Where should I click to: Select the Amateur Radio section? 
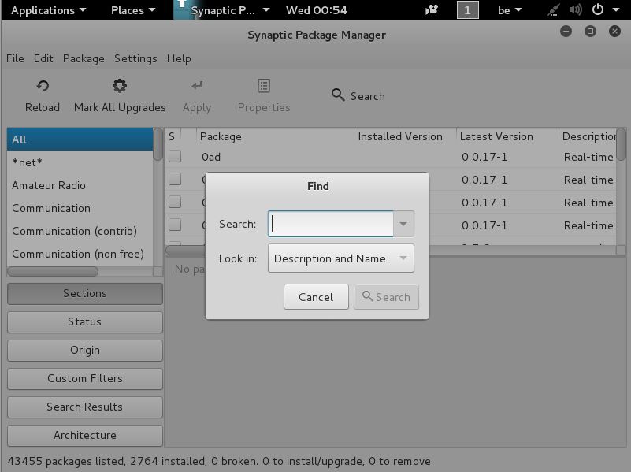pyautogui.click(x=80, y=185)
